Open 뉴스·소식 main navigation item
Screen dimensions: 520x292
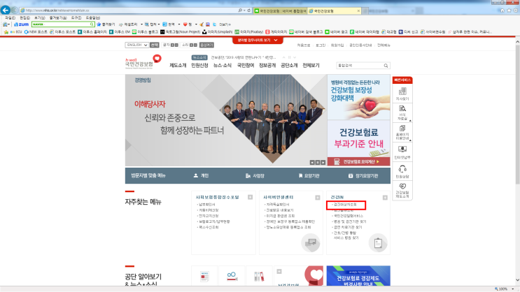pos(222,66)
